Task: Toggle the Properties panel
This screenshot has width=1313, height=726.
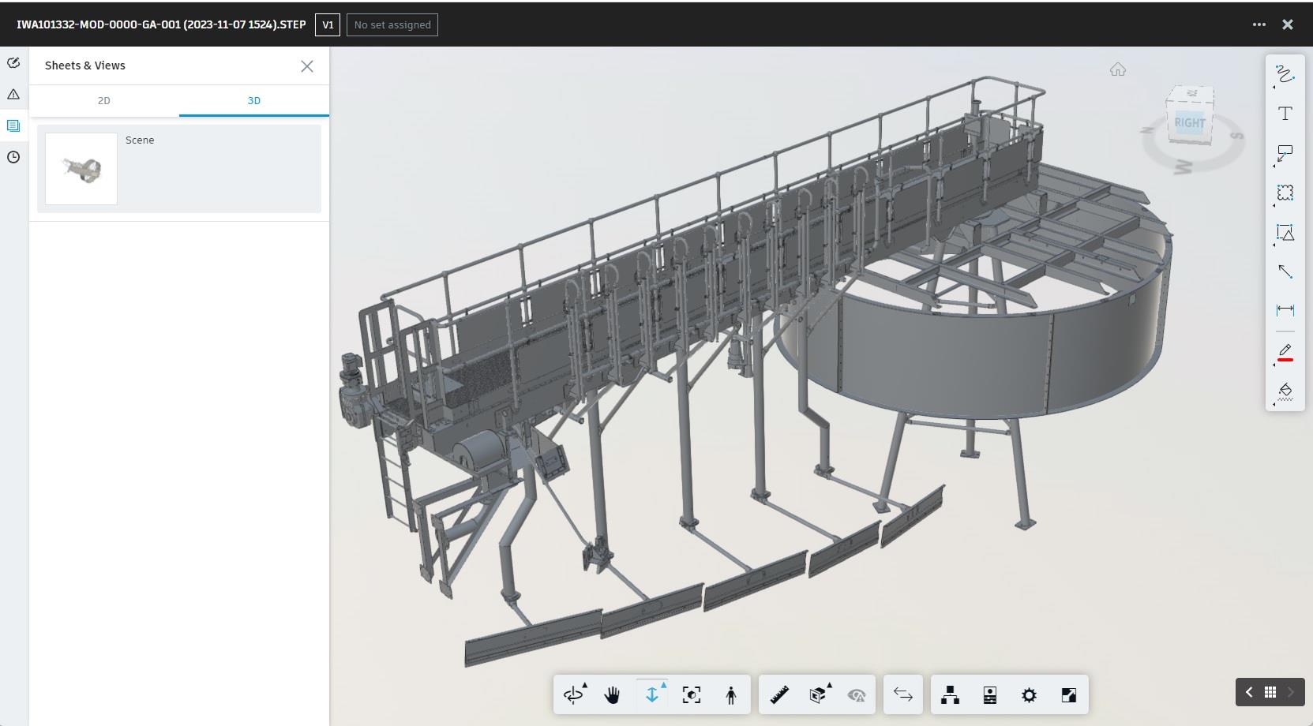Action: 989,695
